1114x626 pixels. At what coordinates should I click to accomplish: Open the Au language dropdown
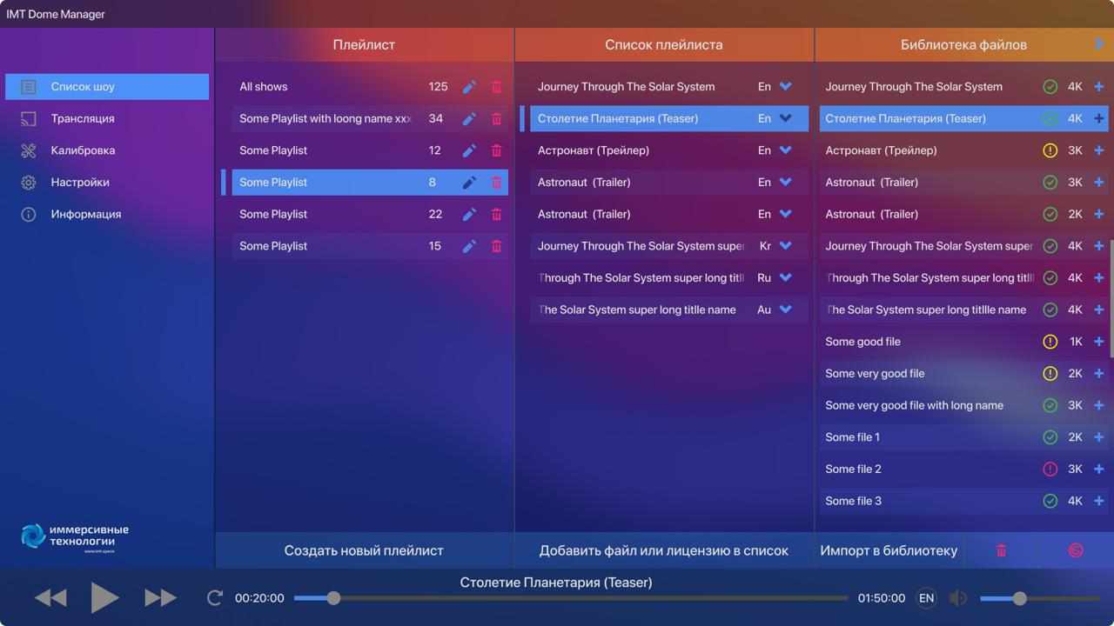pos(786,310)
